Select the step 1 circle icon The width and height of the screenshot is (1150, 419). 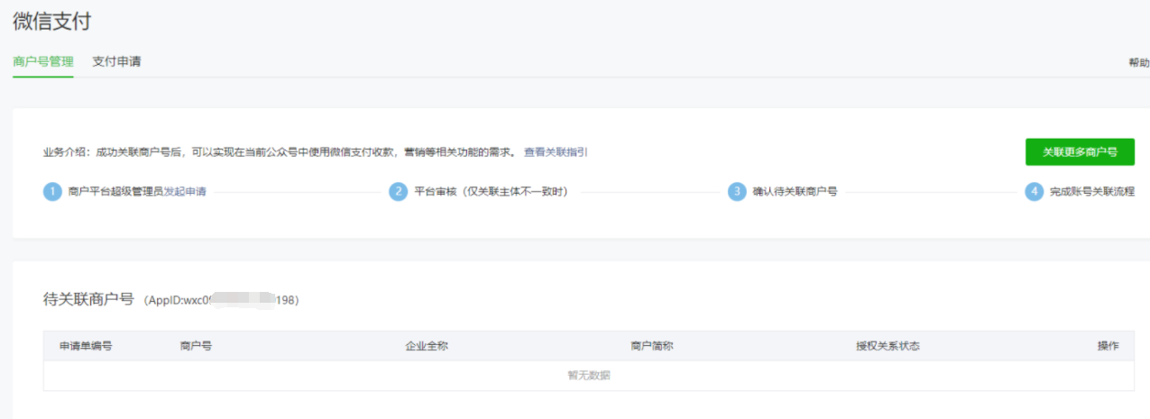click(52, 192)
